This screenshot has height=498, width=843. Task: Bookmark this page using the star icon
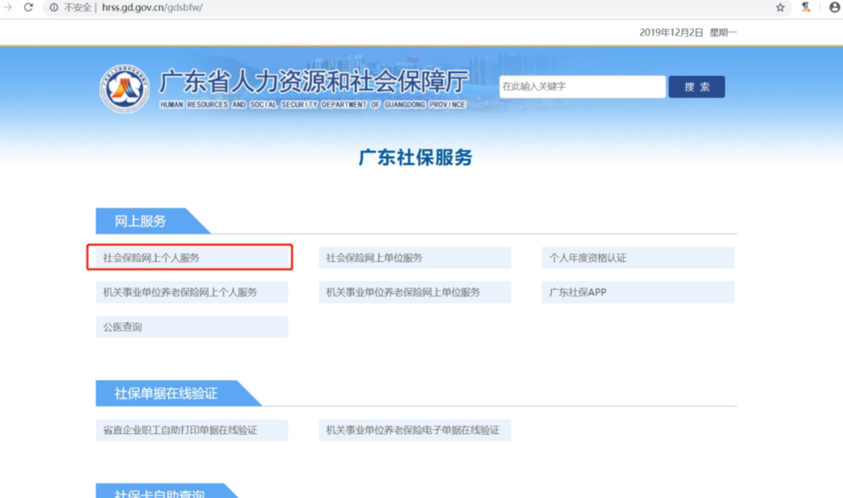point(779,8)
